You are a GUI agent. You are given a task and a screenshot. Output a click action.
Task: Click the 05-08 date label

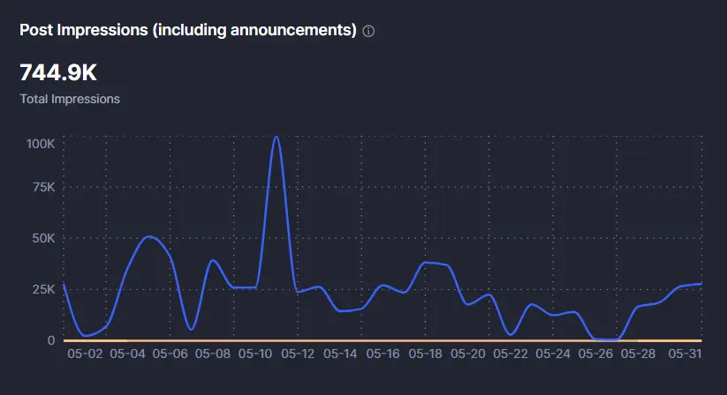click(x=212, y=354)
